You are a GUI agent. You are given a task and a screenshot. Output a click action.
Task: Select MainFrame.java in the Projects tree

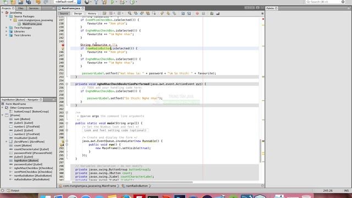point(32,24)
